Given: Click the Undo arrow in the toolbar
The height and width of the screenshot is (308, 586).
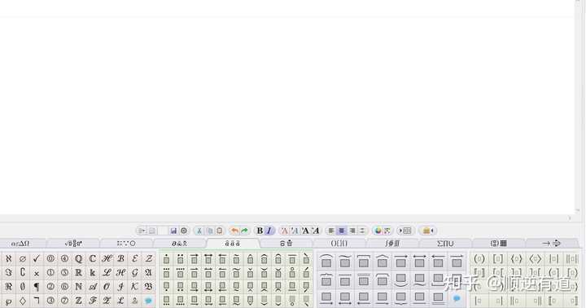Looking at the screenshot, I should coord(234,231).
